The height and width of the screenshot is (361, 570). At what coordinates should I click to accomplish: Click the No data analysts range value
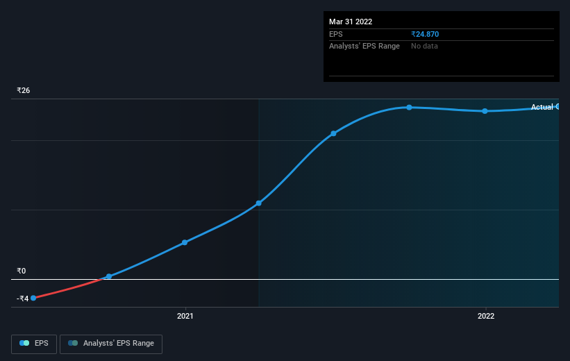pyautogui.click(x=424, y=47)
